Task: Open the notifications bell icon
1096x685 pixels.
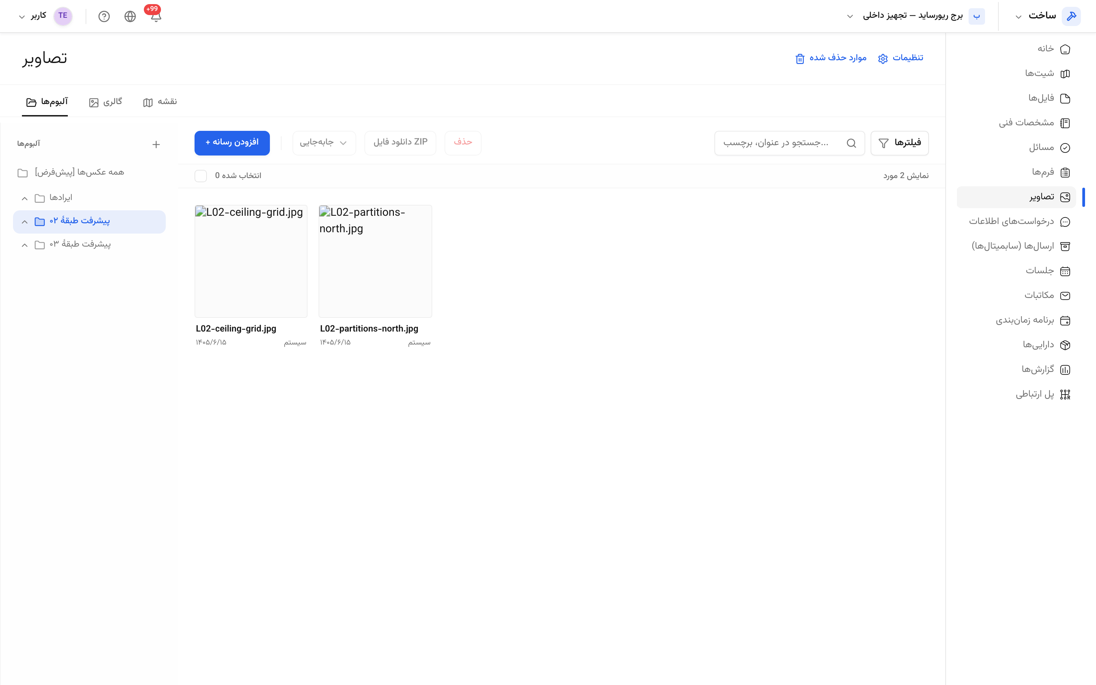Action: [x=156, y=17]
